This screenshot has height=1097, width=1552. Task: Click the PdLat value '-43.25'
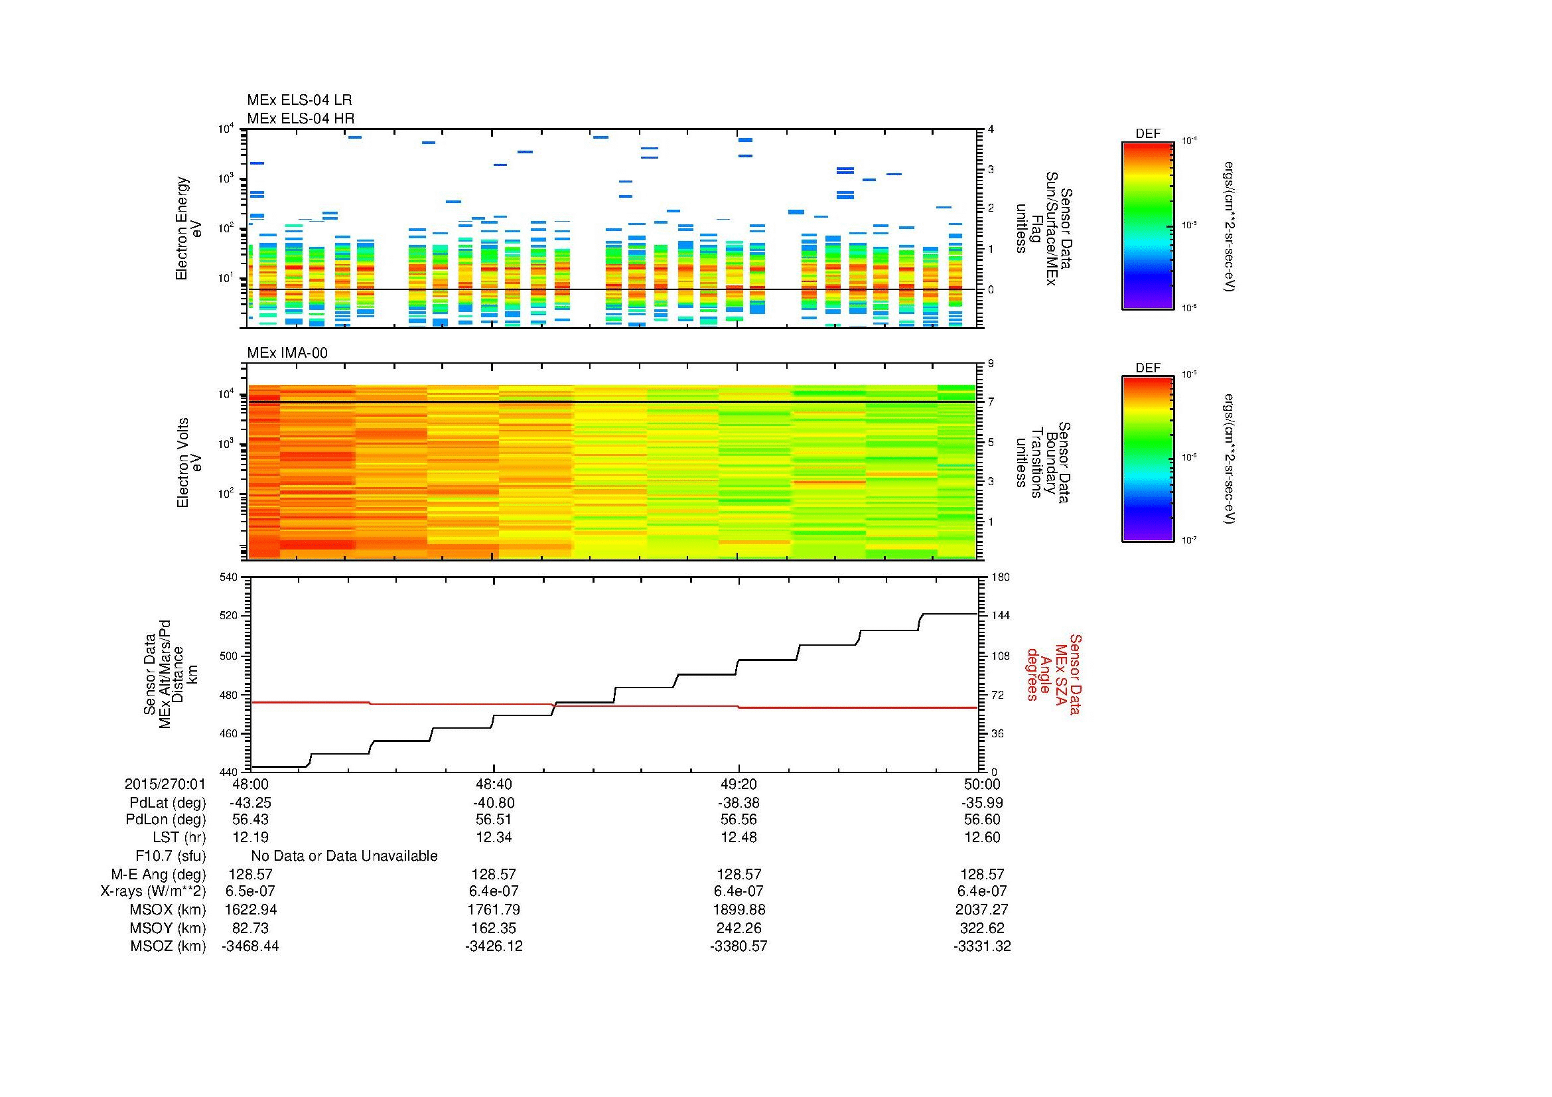coord(250,803)
